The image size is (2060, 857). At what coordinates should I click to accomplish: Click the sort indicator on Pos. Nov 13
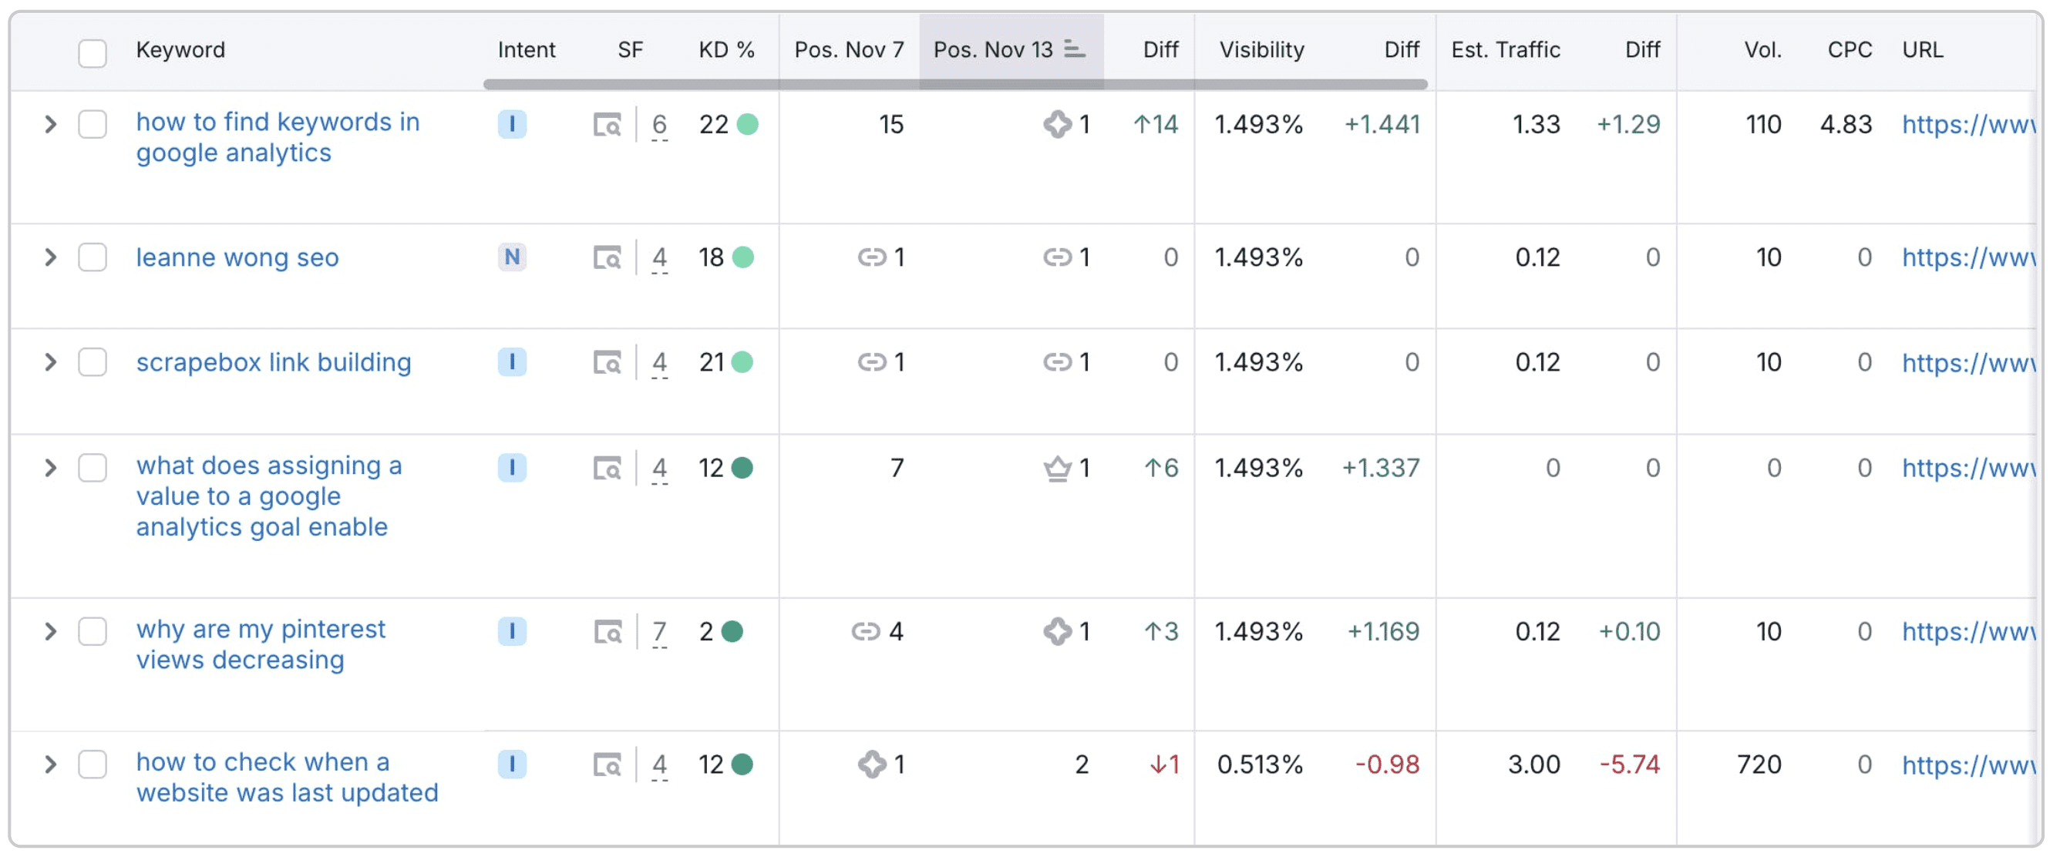pyautogui.click(x=1075, y=49)
